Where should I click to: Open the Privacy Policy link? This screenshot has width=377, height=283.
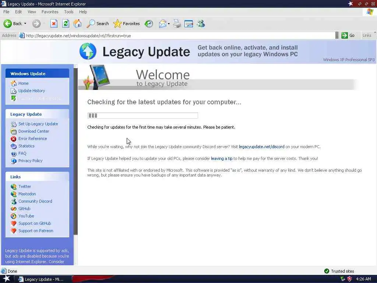[30, 161]
